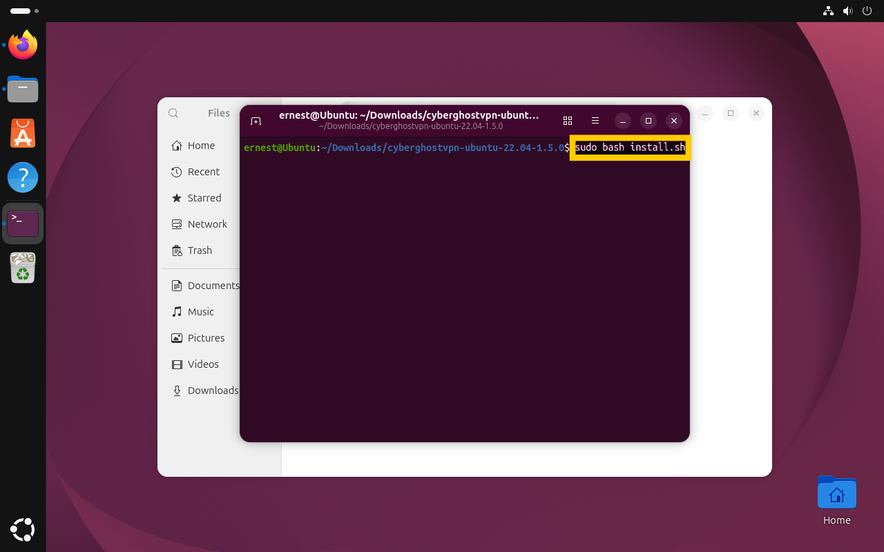Open Videos in Files sidebar

pyautogui.click(x=200, y=364)
